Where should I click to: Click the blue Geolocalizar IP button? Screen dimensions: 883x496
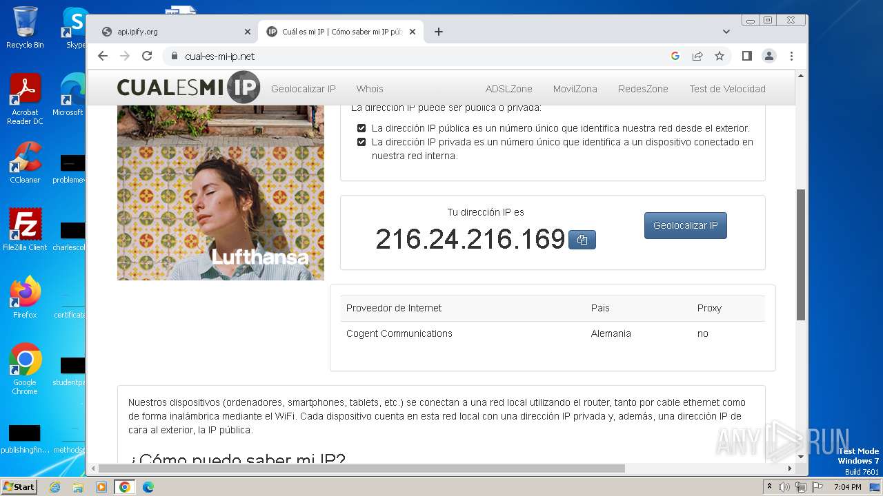[x=686, y=225]
